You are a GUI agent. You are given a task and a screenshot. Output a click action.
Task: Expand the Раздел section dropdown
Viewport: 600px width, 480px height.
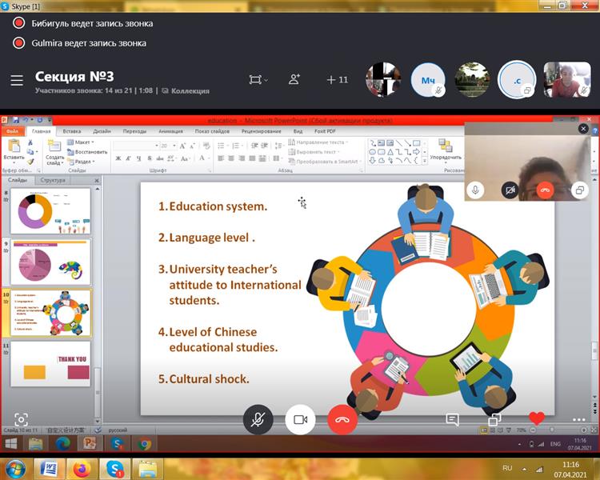click(82, 161)
